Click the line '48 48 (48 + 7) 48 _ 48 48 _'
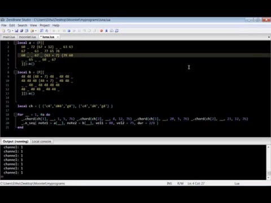Image resolution: width=271 pixels, height=203 pixels. click(47, 77)
